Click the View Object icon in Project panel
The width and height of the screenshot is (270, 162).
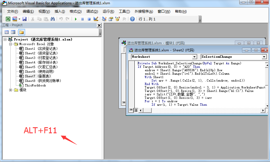point(13,32)
